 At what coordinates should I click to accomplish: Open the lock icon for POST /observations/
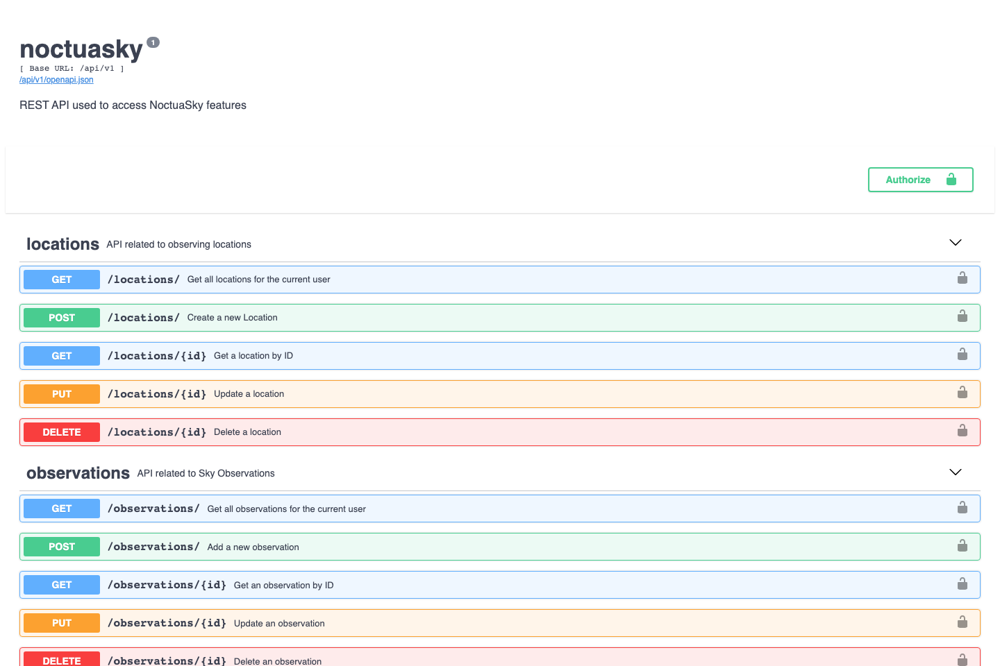click(962, 545)
